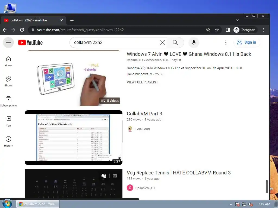Go back using Chrome's back arrow

pyautogui.click(x=5, y=30)
